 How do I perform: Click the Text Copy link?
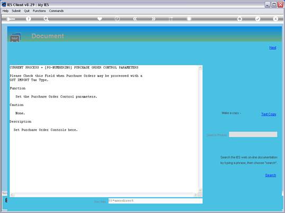coord(269,114)
